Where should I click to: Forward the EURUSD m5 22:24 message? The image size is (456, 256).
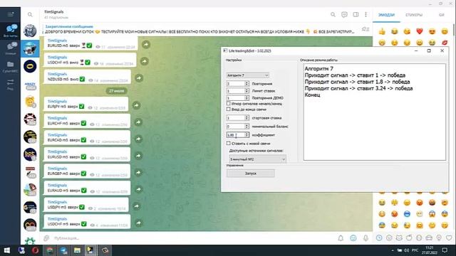pos(146,44)
